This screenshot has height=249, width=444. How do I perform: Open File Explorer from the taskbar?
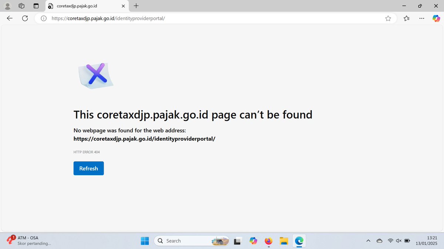(x=283, y=241)
